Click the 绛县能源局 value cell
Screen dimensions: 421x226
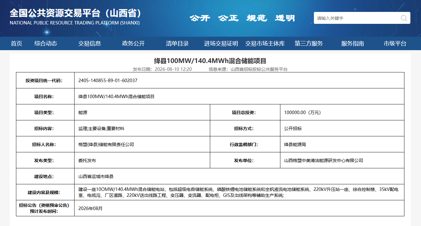pos(342,145)
